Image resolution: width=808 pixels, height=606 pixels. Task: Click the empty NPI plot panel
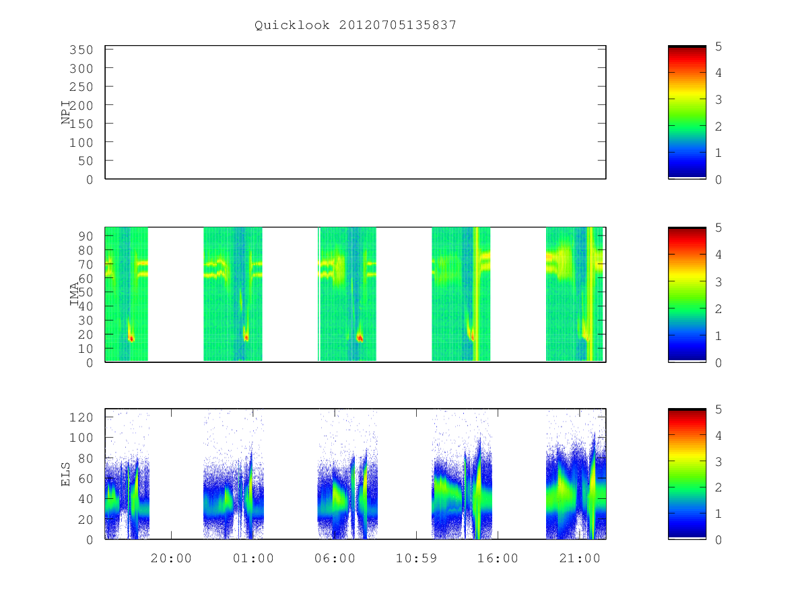(x=356, y=112)
